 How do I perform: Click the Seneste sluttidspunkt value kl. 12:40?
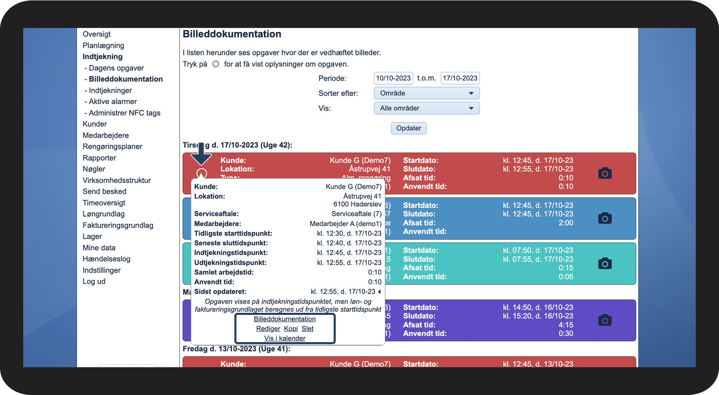click(349, 243)
